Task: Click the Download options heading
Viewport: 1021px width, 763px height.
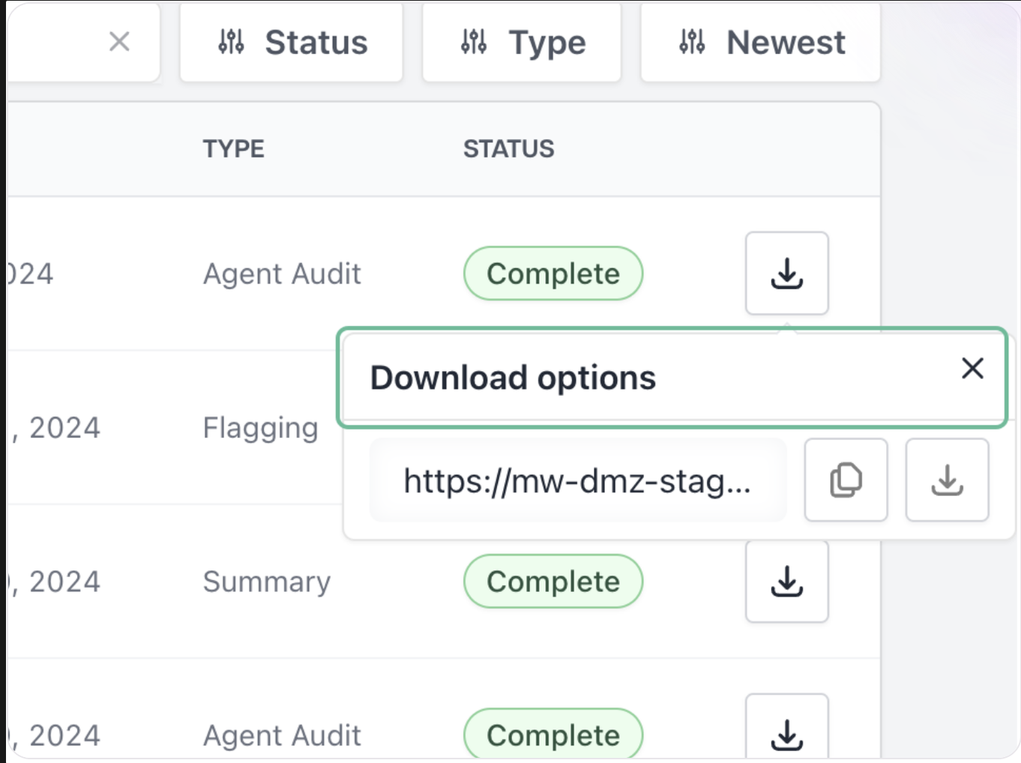Action: click(x=513, y=378)
